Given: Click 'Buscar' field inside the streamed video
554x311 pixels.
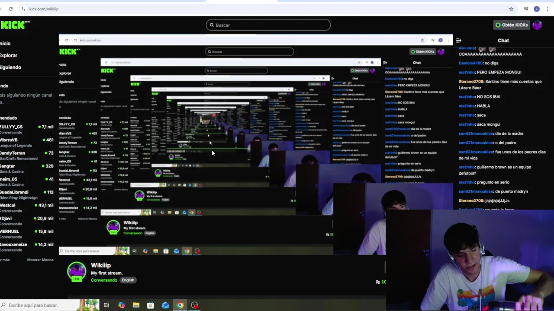Looking at the screenshot, I should pos(250,52).
